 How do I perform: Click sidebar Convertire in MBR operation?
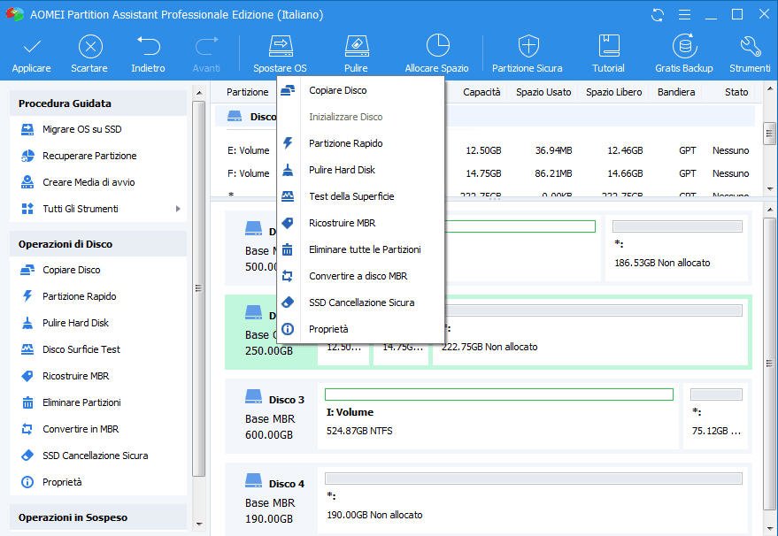[x=81, y=429]
